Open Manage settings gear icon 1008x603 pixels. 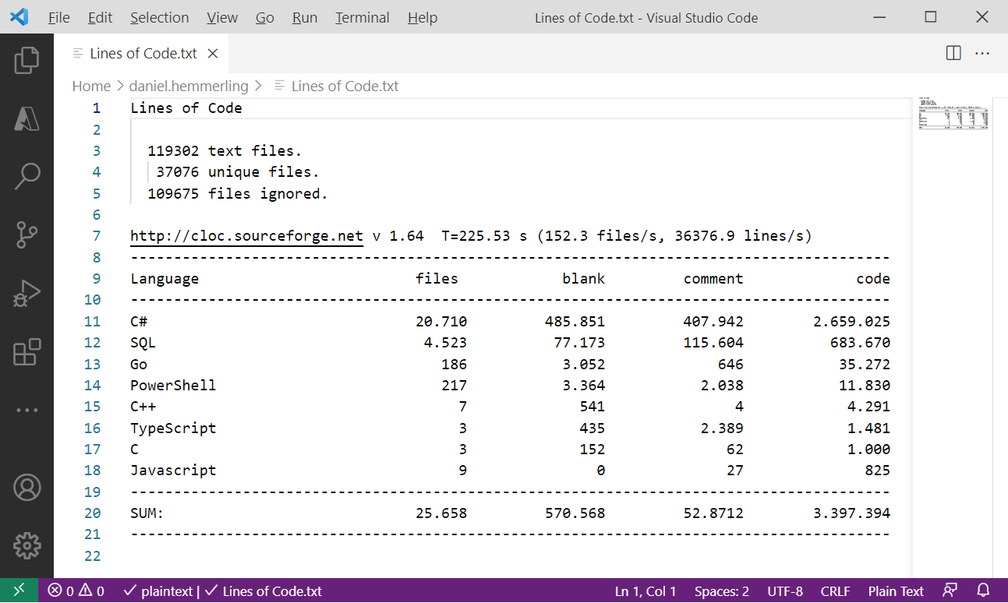[27, 545]
